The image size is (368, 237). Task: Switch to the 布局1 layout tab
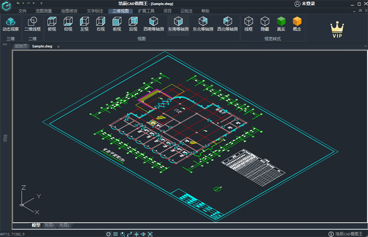click(50, 225)
